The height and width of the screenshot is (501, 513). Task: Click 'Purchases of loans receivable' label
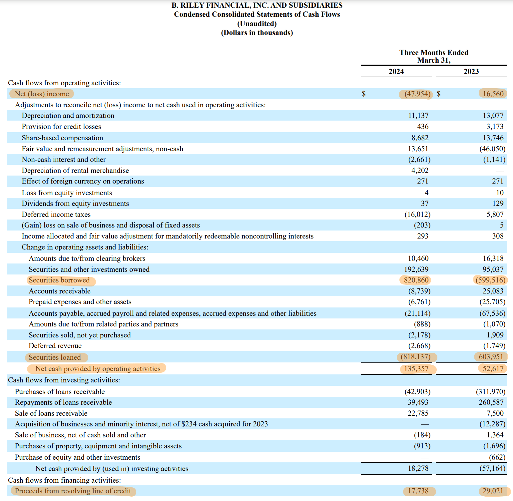pos(60,392)
